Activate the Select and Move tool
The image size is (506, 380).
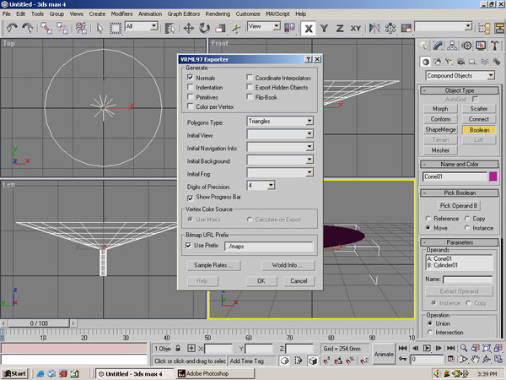pos(188,28)
